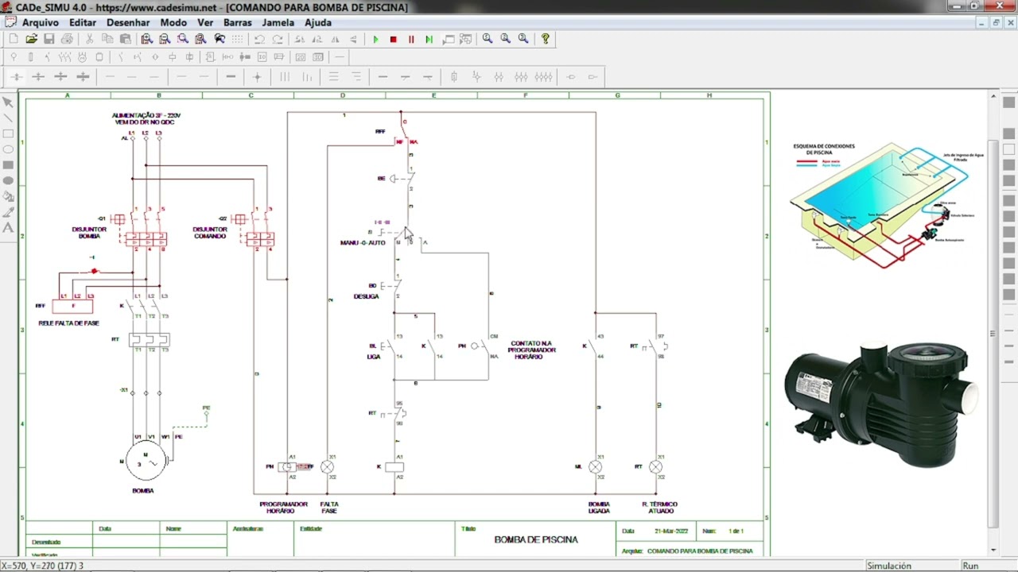Click the mirror horizontally toolbar icon

(x=336, y=39)
